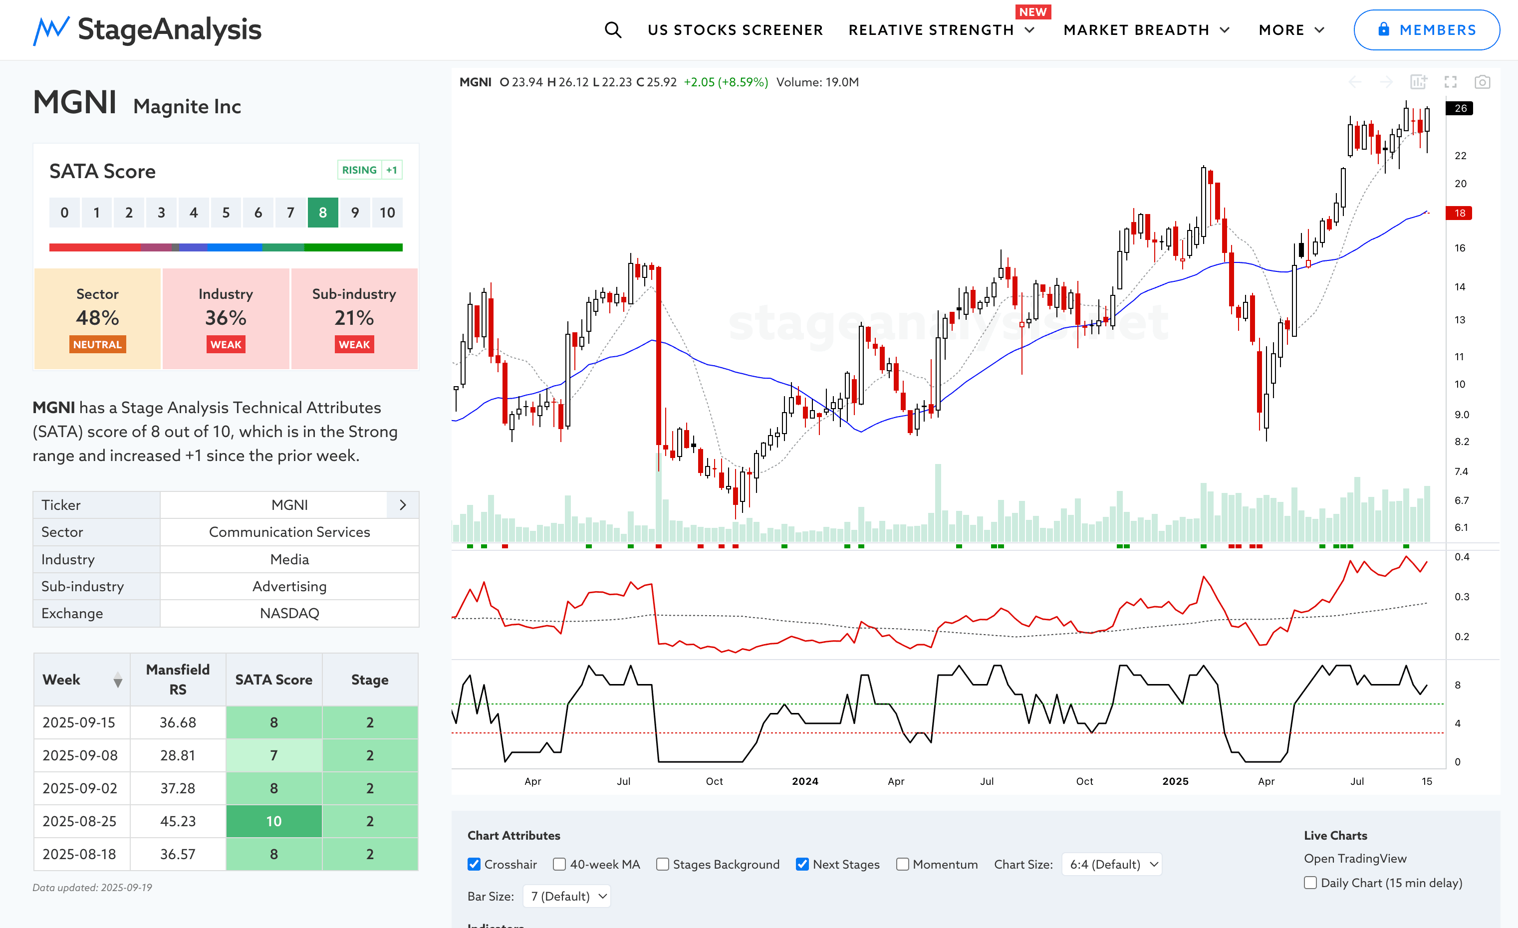This screenshot has height=928, width=1518.
Task: Open the add indicator chart icon
Action: tap(1418, 82)
